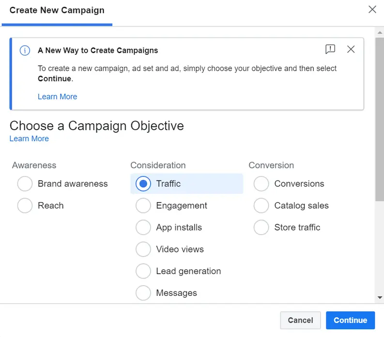
Task: Pick the Engagement objective
Action: click(x=143, y=205)
